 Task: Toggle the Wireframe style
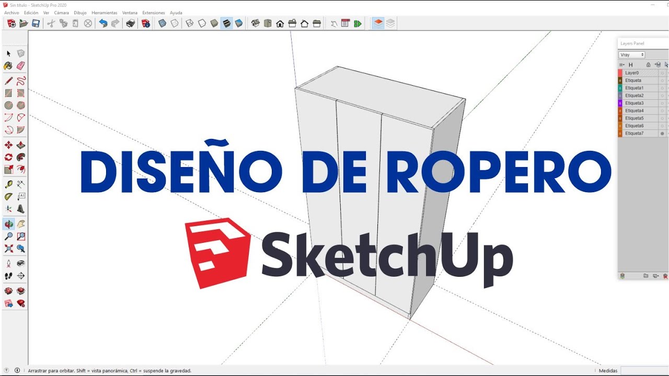pos(190,23)
